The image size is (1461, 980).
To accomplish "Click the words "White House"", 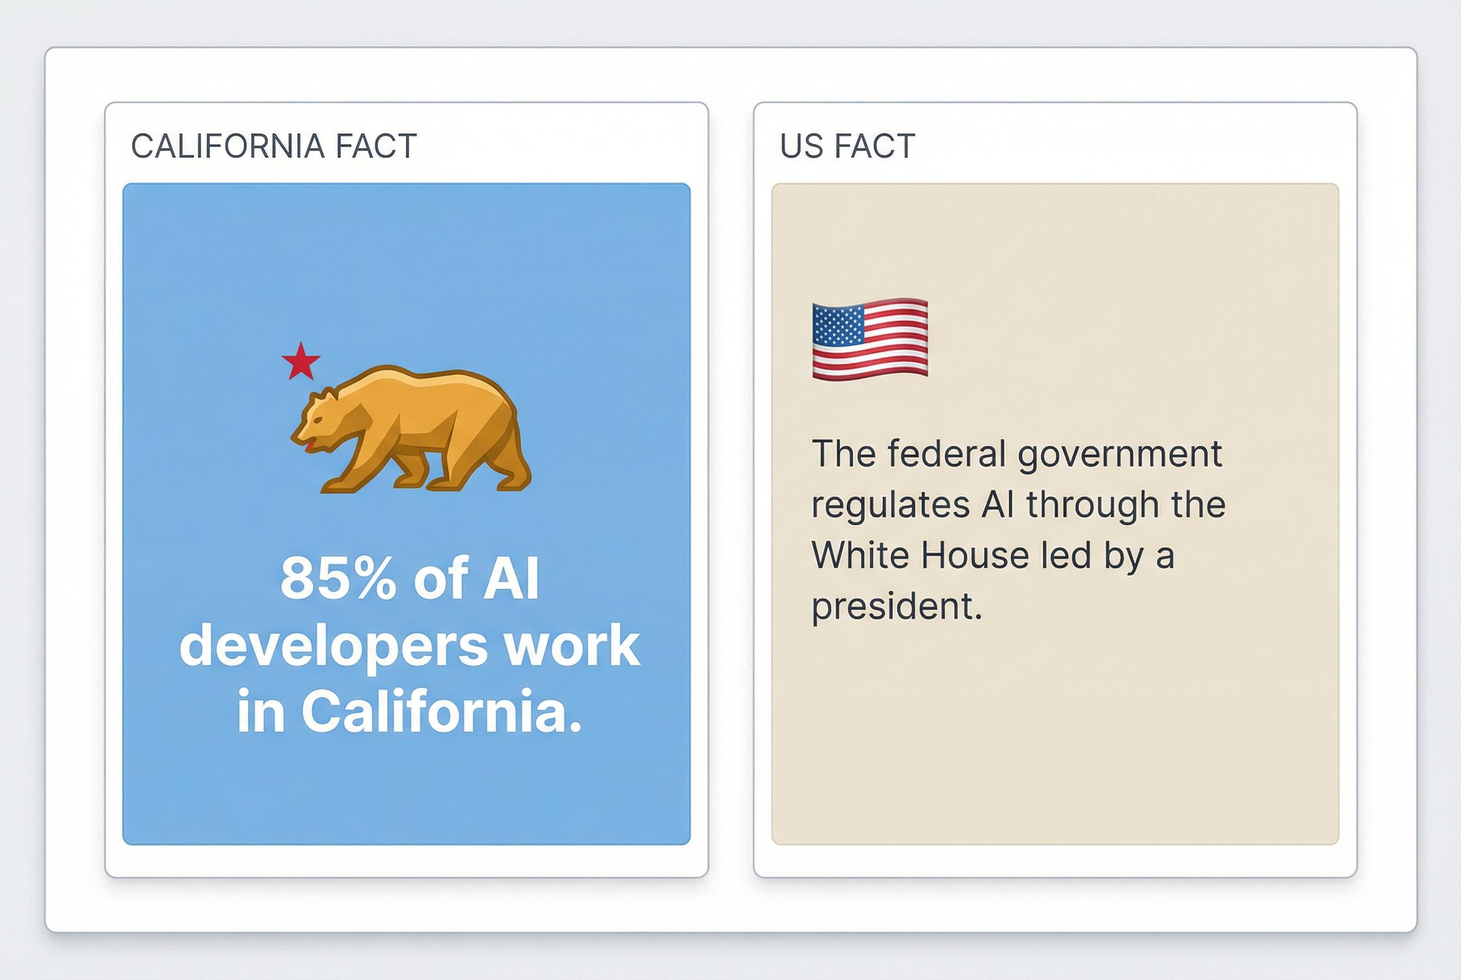I will tap(920, 555).
